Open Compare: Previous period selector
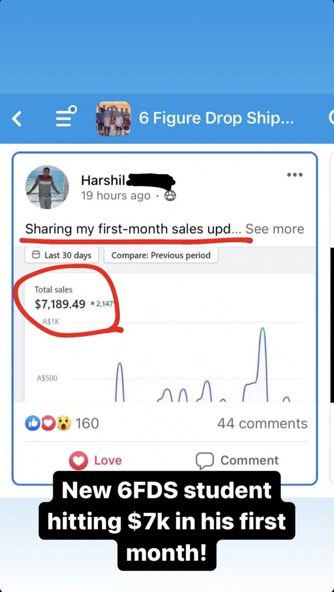 pos(161,255)
